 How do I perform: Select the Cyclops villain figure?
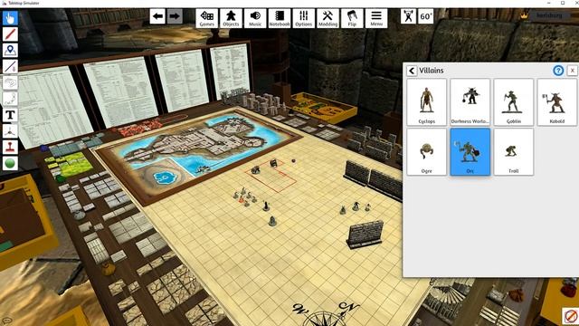pyautogui.click(x=426, y=102)
